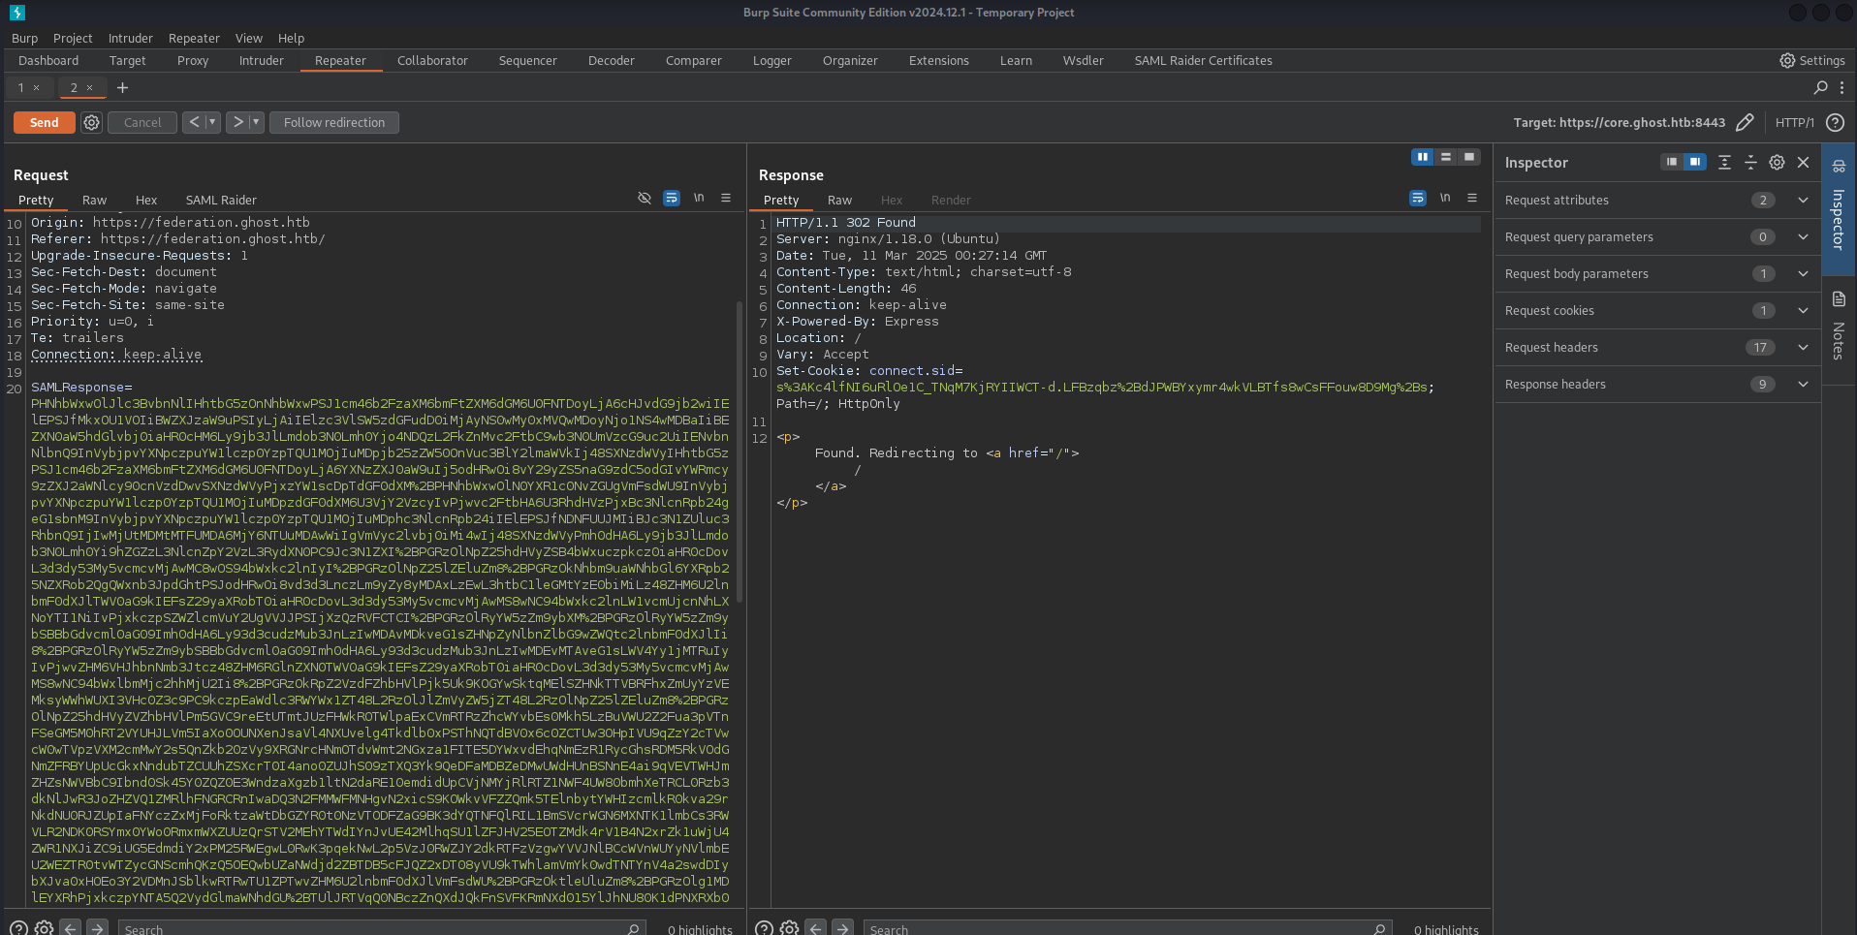Screen dimensions: 1857x935
Task: Open the Response editor hamburger menu
Action: point(1472,198)
